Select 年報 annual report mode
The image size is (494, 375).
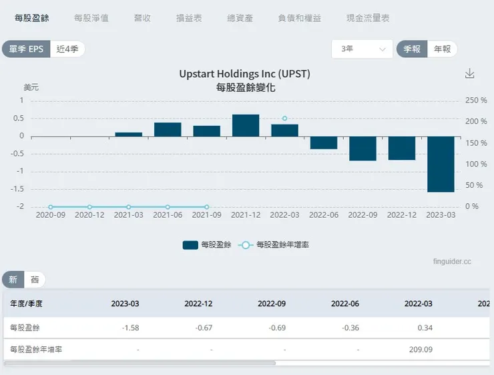(x=442, y=49)
